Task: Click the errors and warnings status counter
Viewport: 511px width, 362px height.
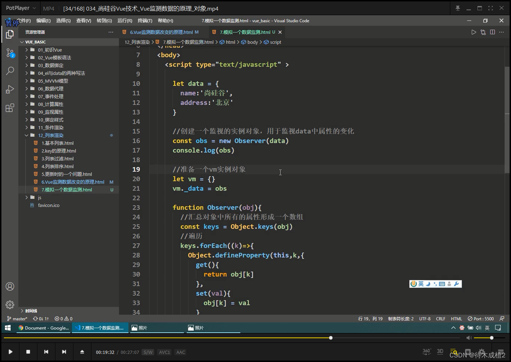Action: 64,319
